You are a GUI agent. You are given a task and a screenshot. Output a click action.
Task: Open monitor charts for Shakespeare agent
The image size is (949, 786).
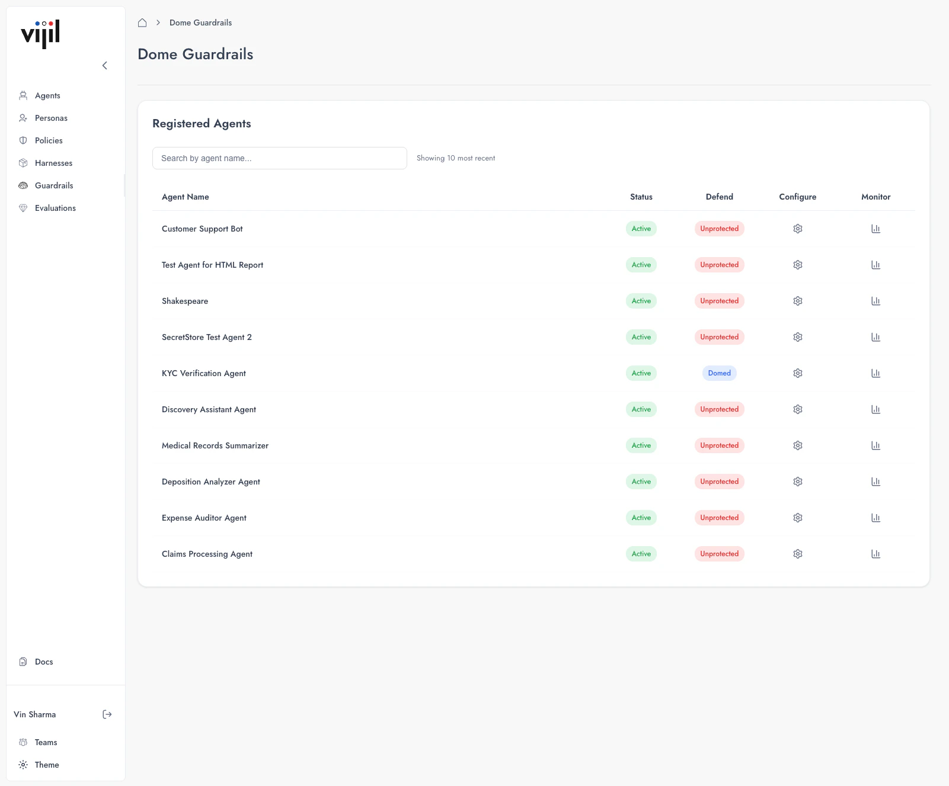[875, 300]
